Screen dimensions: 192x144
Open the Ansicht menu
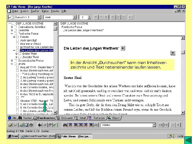(x=24, y=11)
